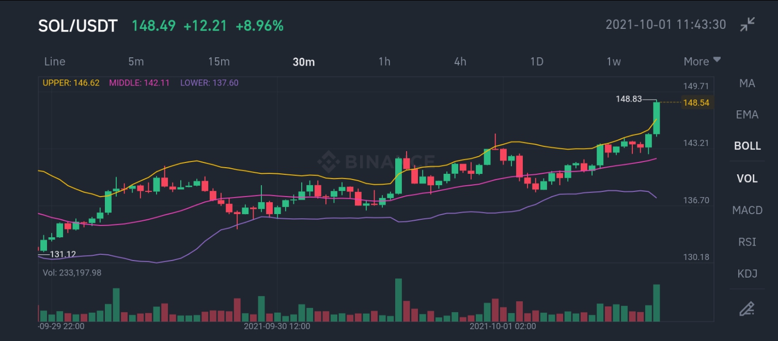Select the 5m timeframe

click(x=136, y=61)
